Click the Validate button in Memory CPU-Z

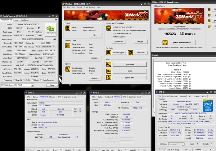pyautogui.click(x=133, y=150)
